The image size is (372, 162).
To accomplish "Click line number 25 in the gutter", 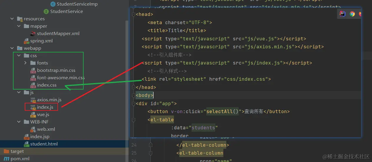I will click(x=134, y=153).
